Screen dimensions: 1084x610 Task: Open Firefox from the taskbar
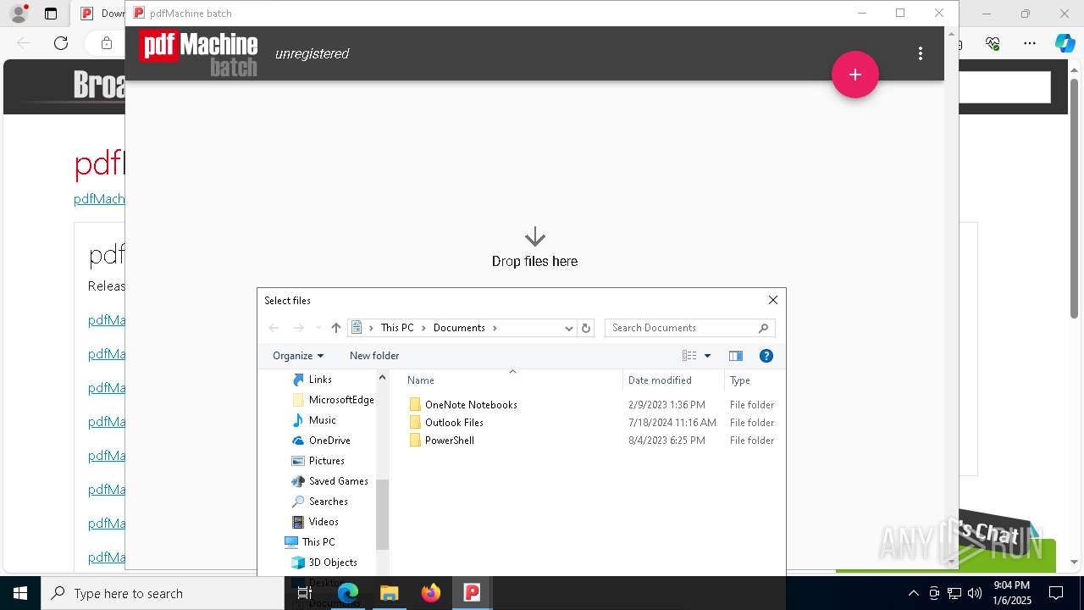click(x=431, y=593)
